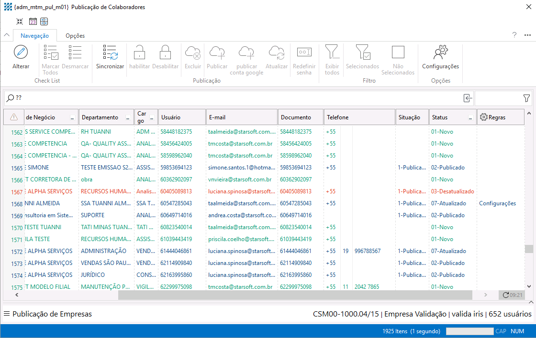Viewport: 536px width, 338px height.
Task: Click the filter funnel icon beside search
Action: [526, 98]
